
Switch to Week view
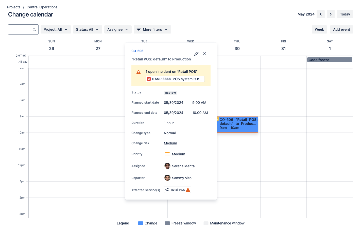(x=319, y=29)
